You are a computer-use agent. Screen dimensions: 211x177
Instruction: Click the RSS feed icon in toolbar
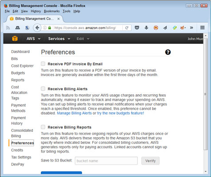8,27
